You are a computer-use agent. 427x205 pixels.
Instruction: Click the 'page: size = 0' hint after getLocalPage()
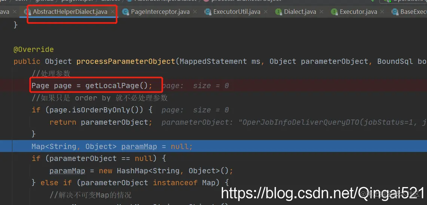tap(195, 86)
